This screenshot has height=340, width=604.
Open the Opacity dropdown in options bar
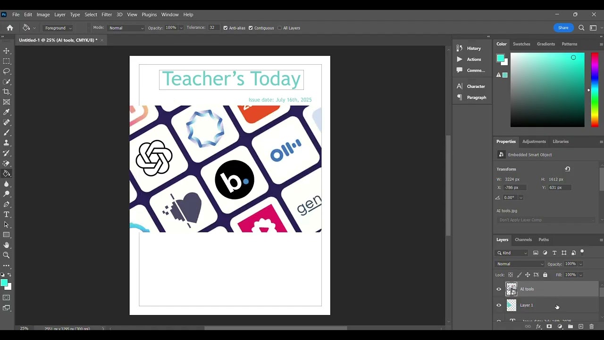(x=181, y=28)
